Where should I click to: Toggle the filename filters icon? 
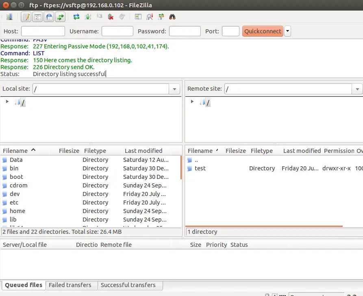[x=150, y=17]
